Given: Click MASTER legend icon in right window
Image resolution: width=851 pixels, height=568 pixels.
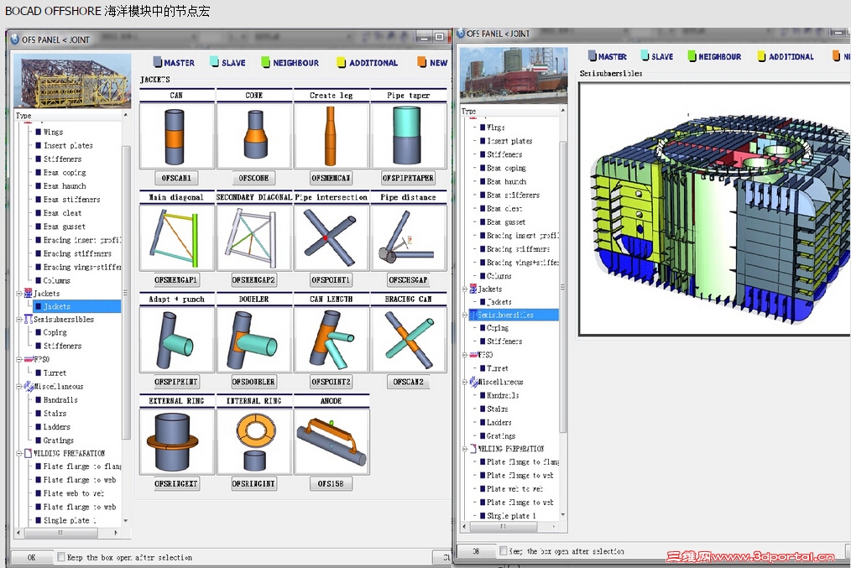Looking at the screenshot, I should 593,55.
